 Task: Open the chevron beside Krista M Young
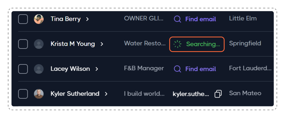(x=102, y=44)
